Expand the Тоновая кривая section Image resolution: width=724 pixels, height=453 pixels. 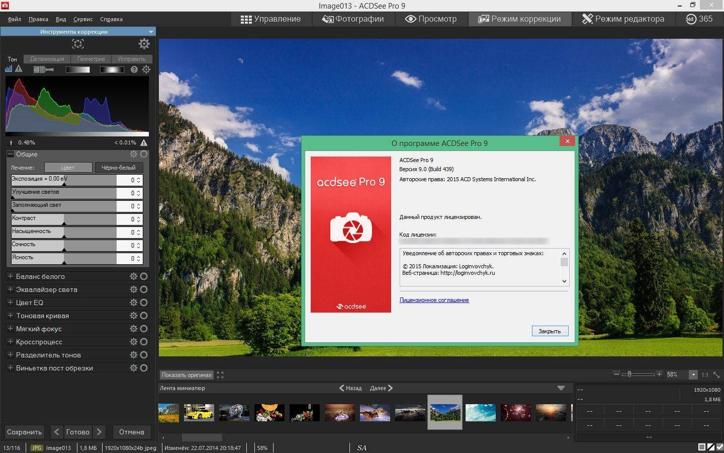click(x=10, y=315)
